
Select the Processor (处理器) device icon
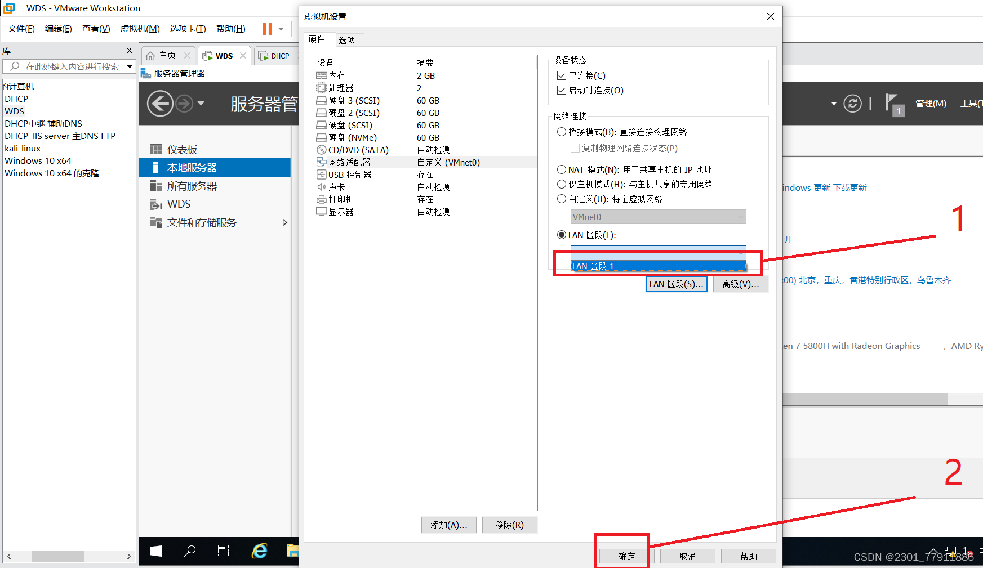coord(322,88)
